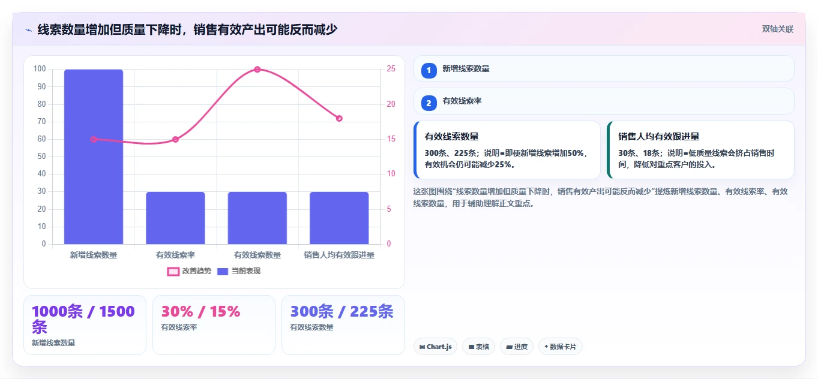Click the heading 线索数量增加但质量下降时
Viewport: 818px width, 379px height.
point(110,29)
